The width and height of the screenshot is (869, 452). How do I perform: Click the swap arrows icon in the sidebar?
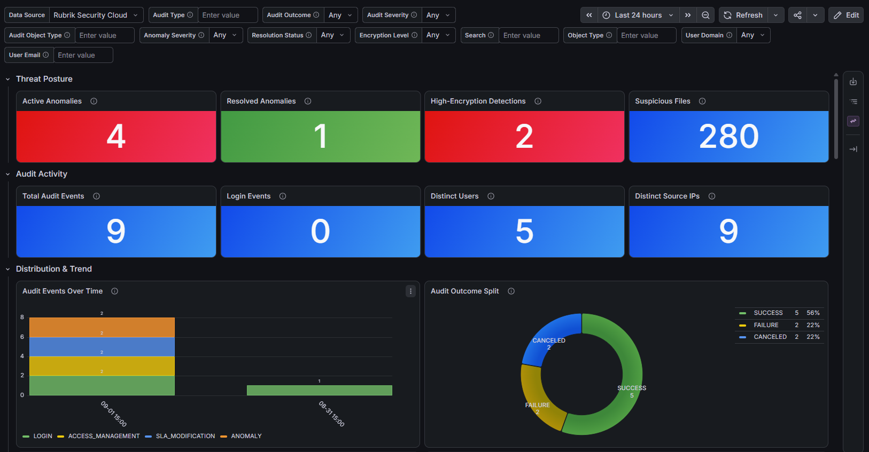[853, 121]
